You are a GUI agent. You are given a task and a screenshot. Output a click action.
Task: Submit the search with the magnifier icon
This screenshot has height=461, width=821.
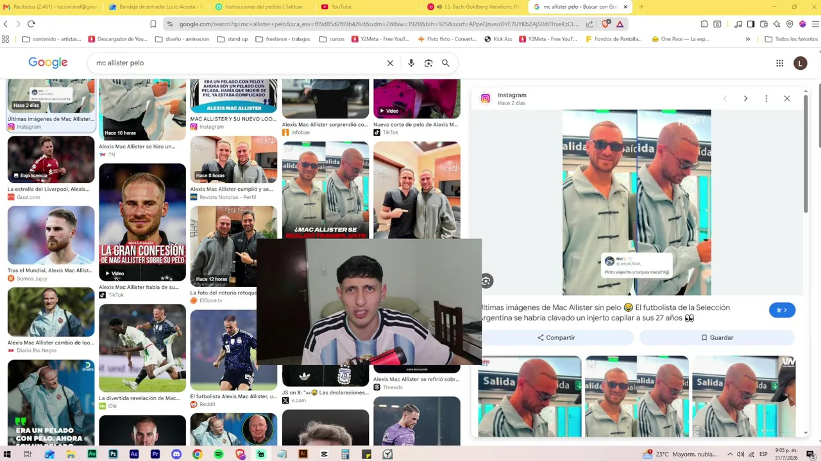point(446,63)
